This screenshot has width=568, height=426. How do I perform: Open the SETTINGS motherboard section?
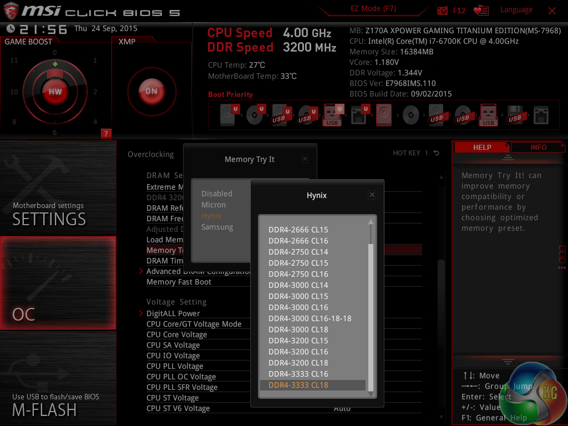[x=58, y=187]
